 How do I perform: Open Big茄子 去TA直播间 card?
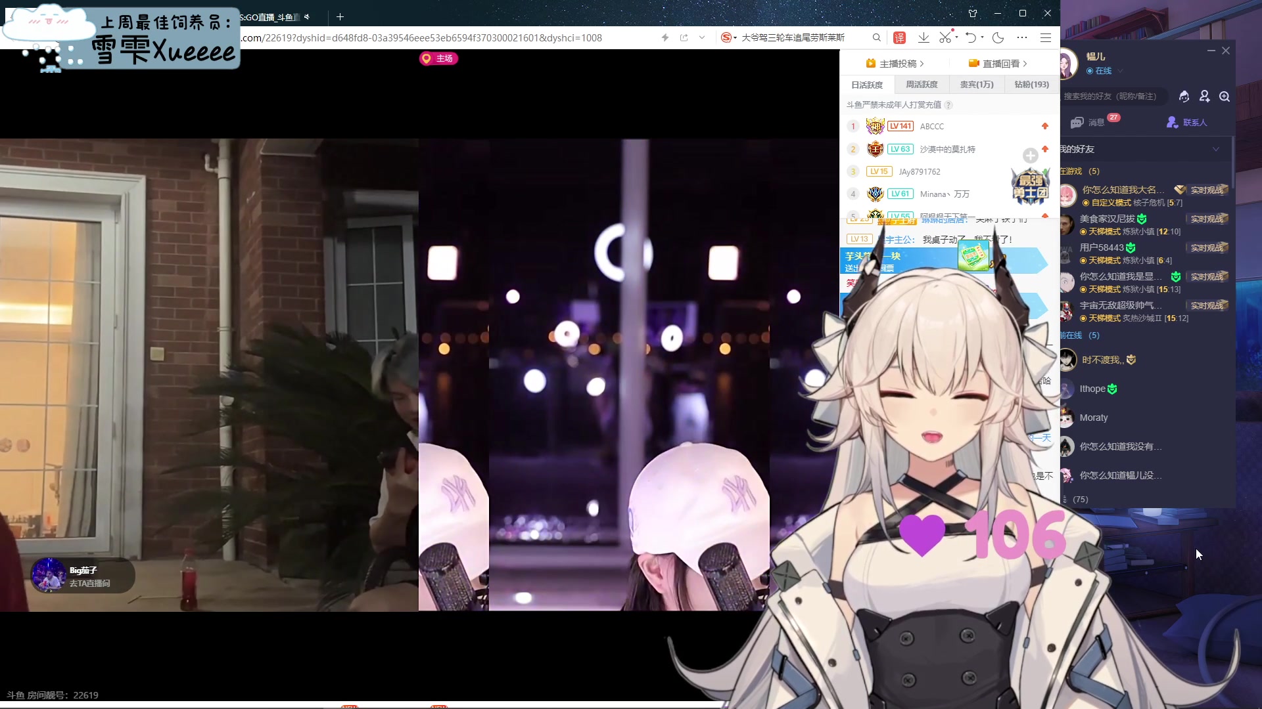pyautogui.click(x=82, y=576)
